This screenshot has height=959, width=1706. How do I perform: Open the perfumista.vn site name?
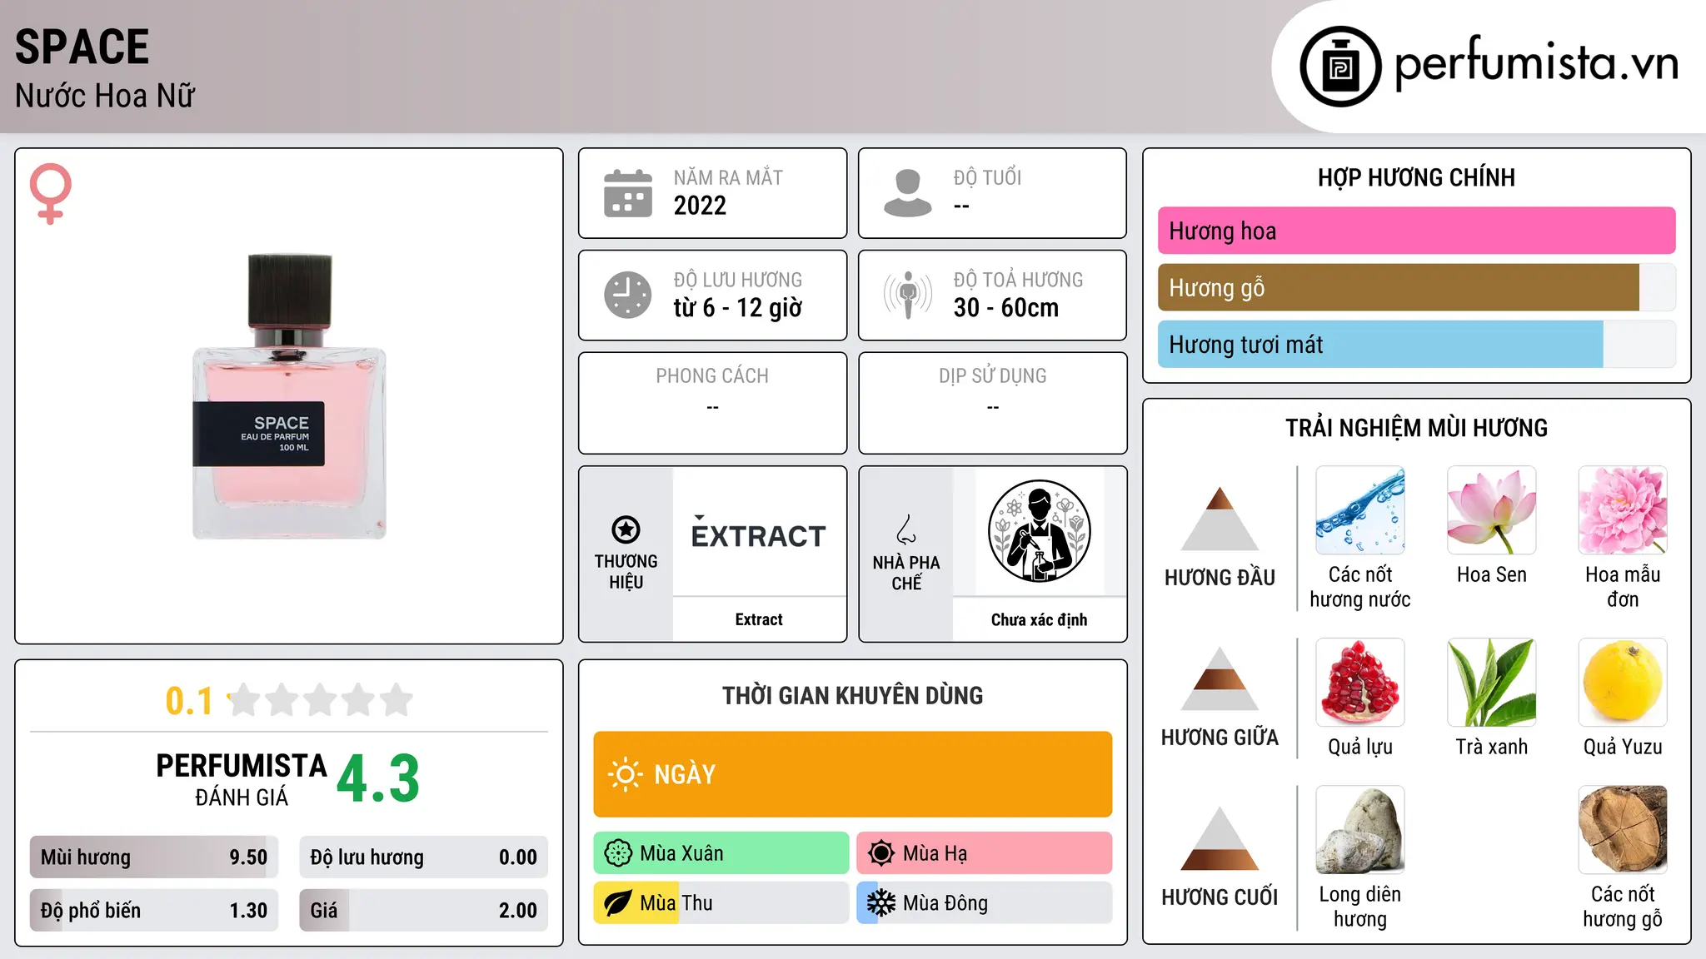coord(1537,63)
